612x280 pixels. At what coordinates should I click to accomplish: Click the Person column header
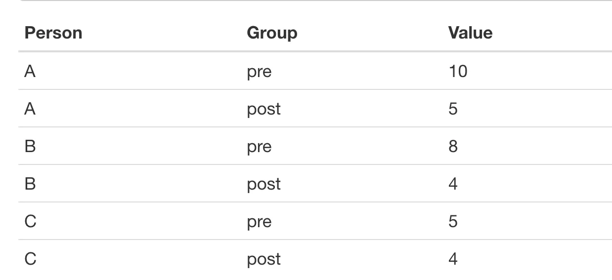pyautogui.click(x=53, y=33)
